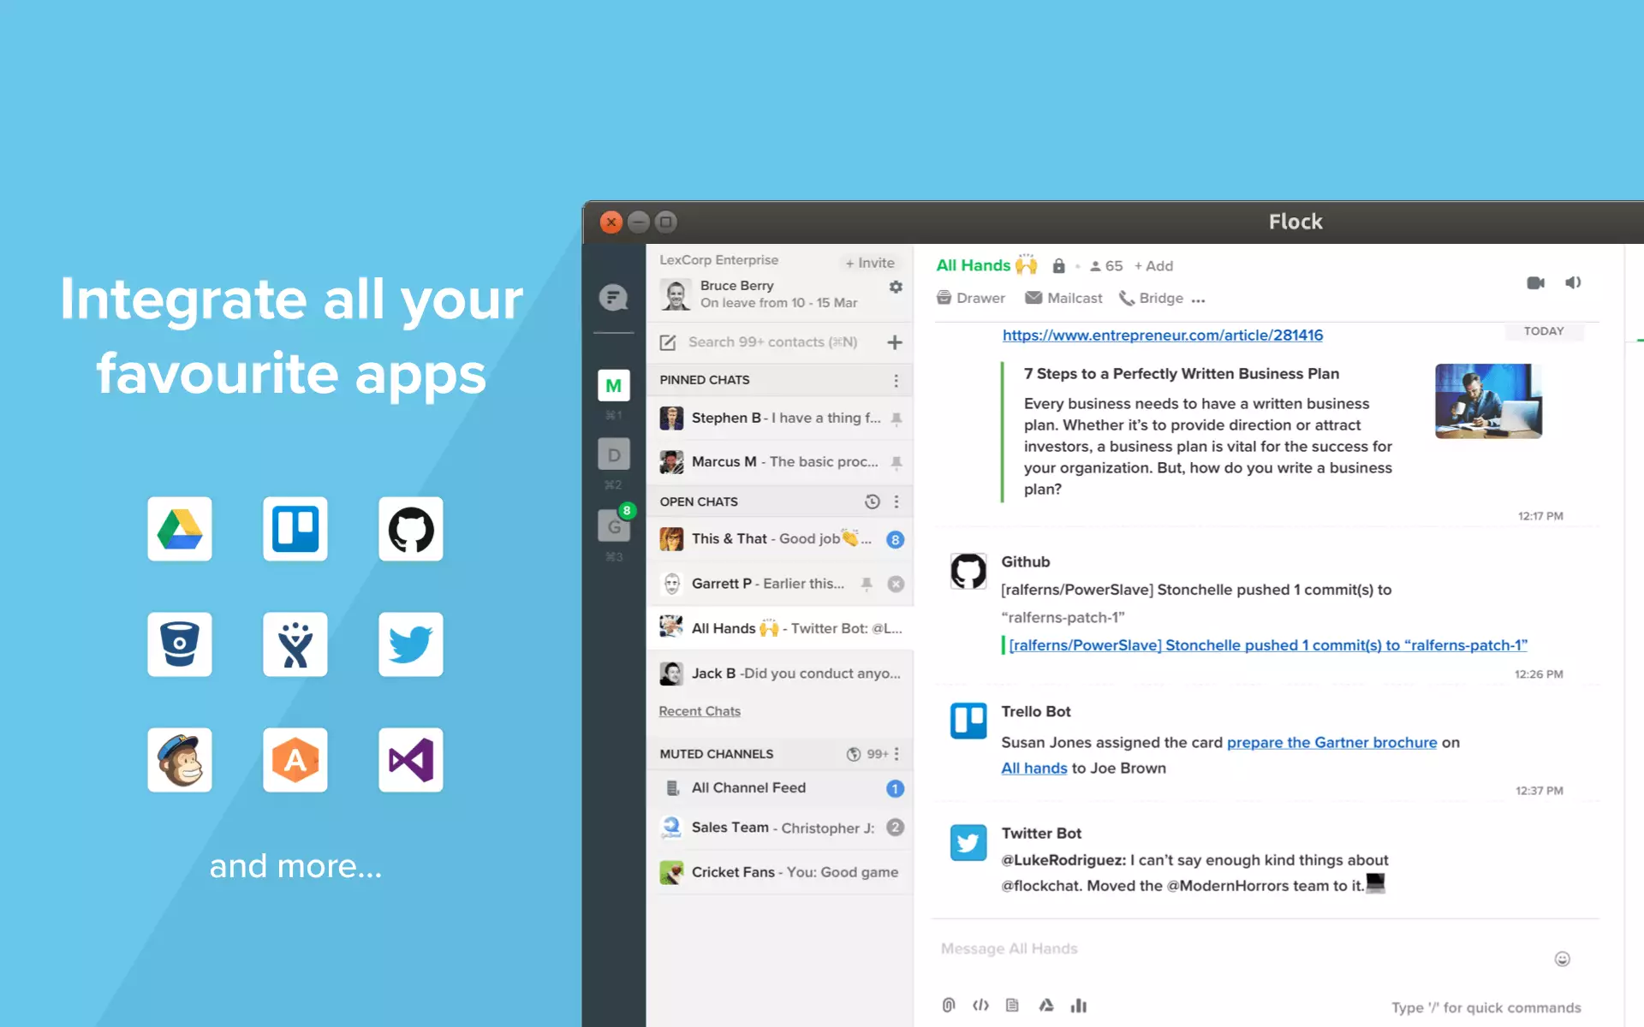The image size is (1644, 1027).
Task: Open the Mailcast tab
Action: 1063,298
